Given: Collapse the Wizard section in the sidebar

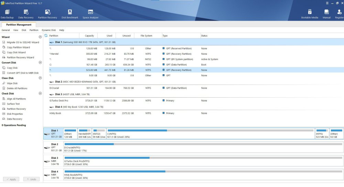Looking at the screenshot, I should 40,37.
